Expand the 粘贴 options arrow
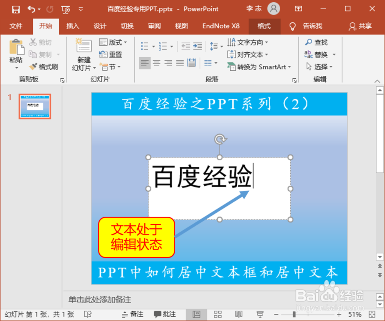This screenshot has width=385, height=321. [16, 68]
